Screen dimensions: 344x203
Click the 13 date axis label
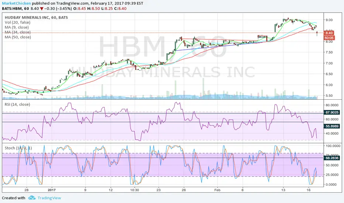click(283, 190)
